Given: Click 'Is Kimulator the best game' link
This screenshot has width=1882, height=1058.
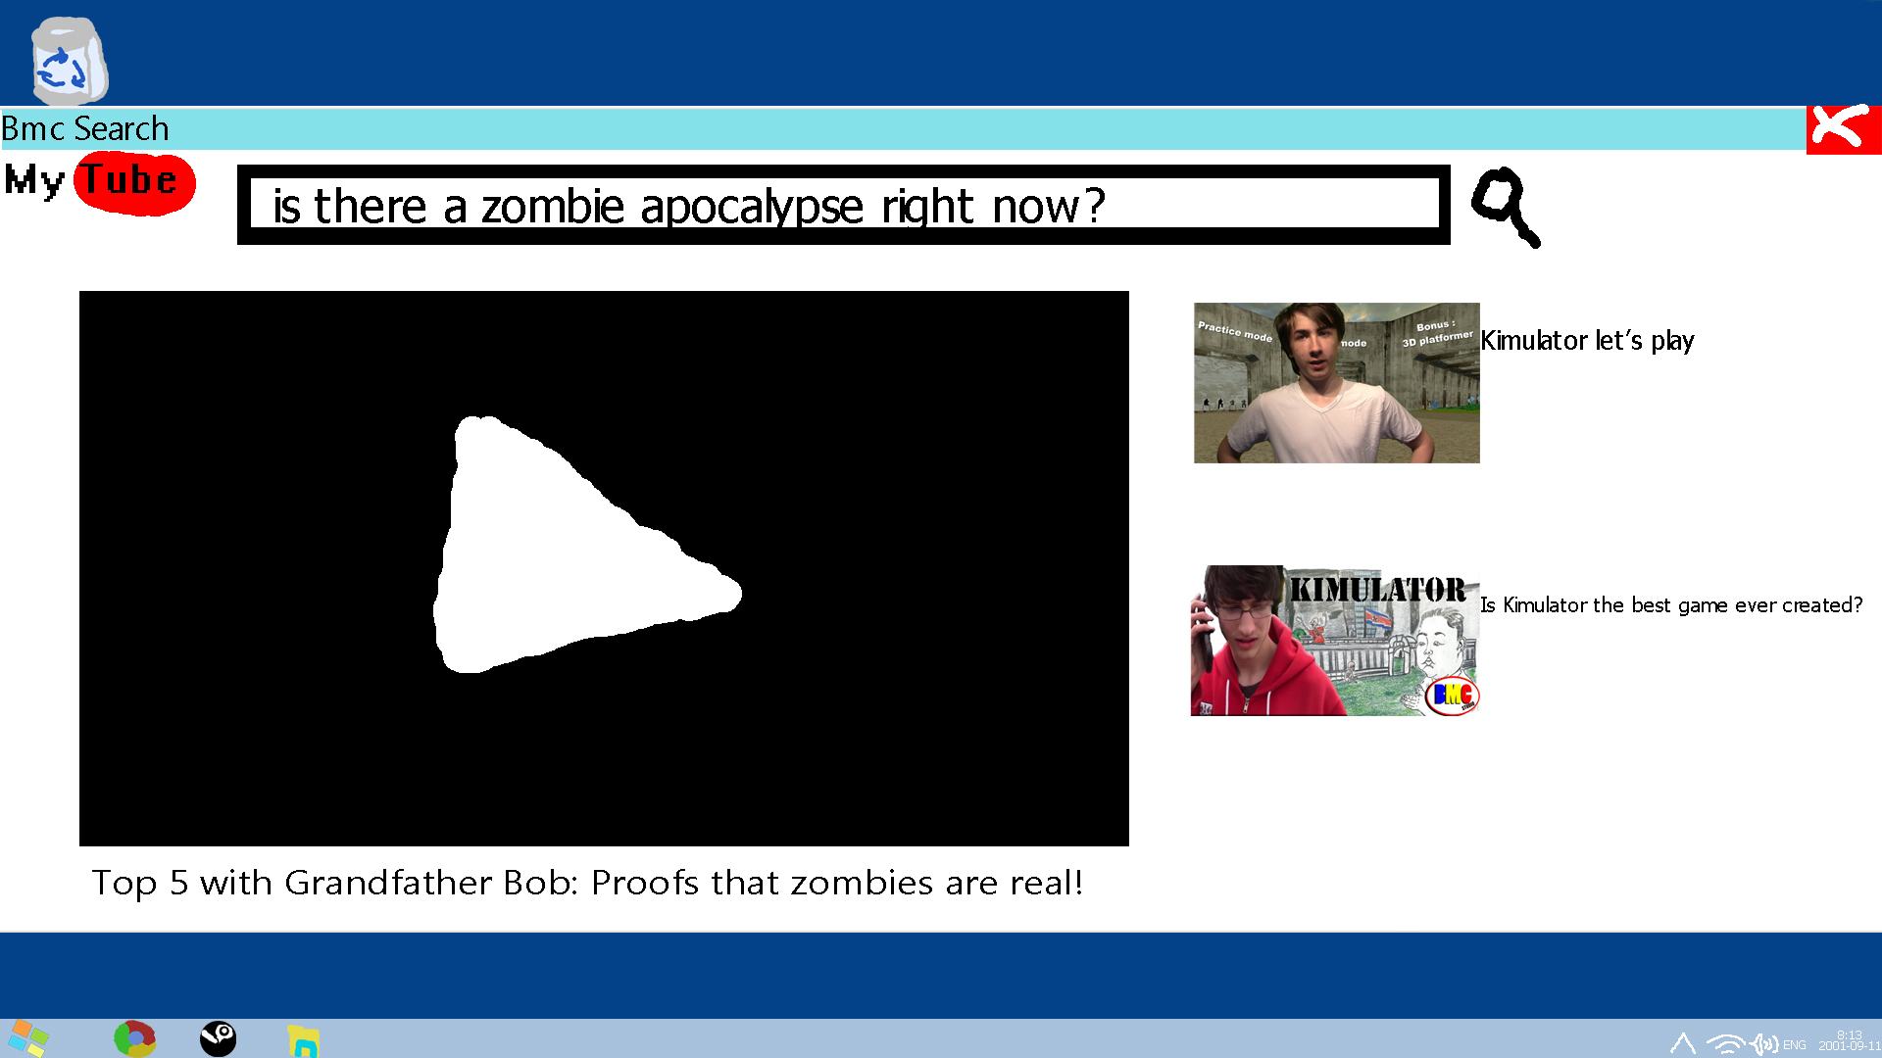Looking at the screenshot, I should coord(1670,605).
